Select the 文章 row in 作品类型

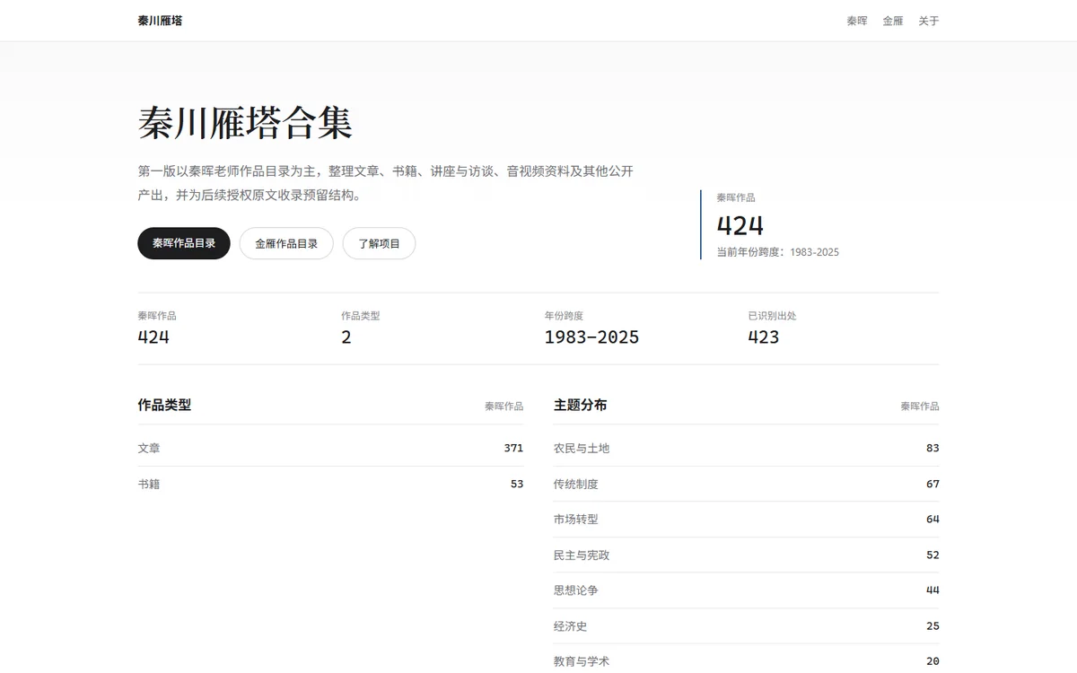[x=330, y=448]
